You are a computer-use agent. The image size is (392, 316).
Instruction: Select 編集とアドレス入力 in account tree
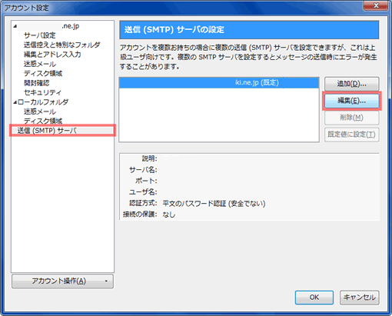[52, 55]
